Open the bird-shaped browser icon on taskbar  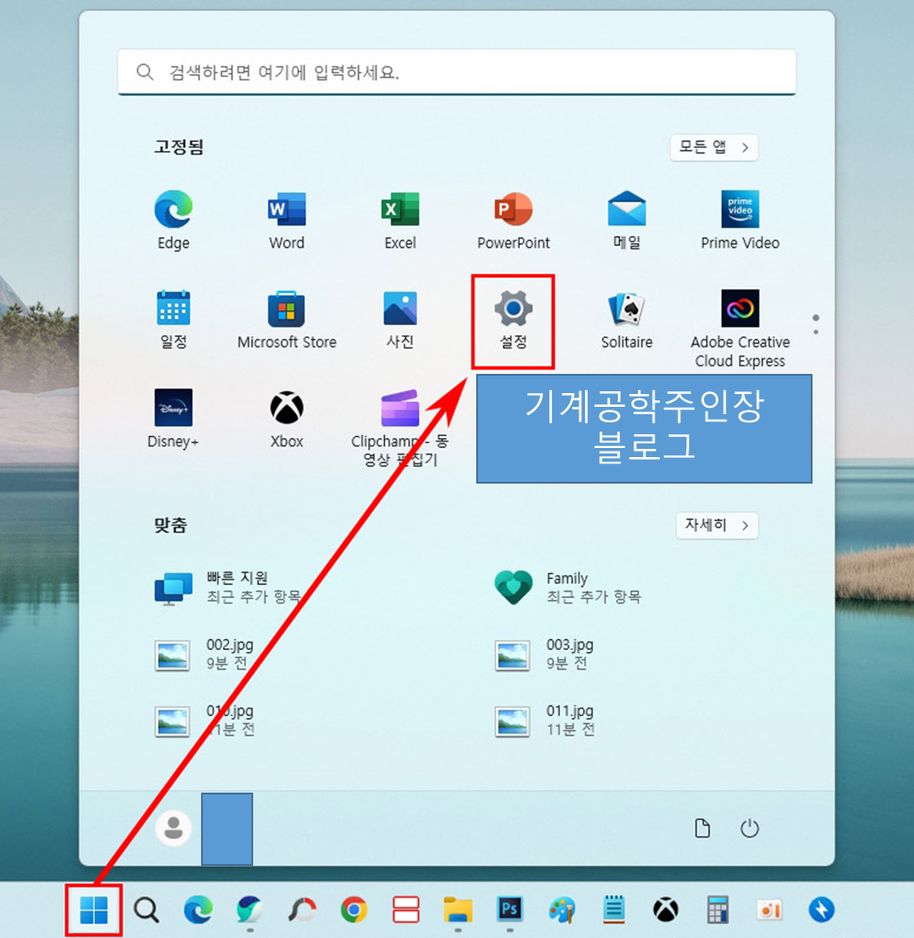coord(250,910)
